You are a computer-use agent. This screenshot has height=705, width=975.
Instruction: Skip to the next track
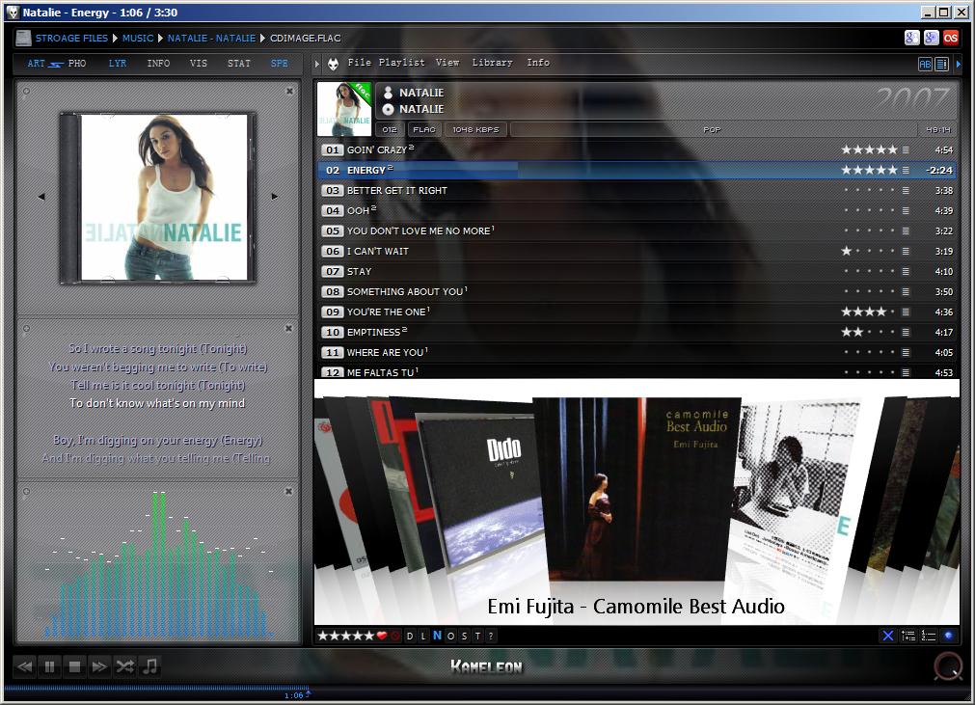(x=99, y=667)
